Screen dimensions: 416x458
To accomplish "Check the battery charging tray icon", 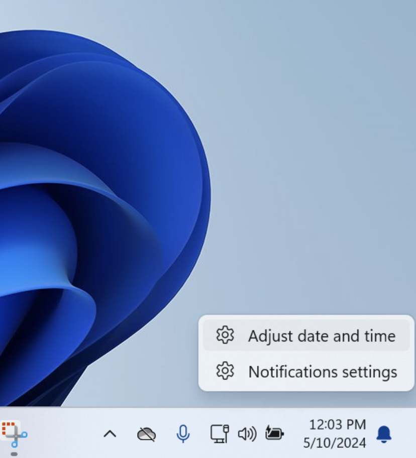I will 274,433.
